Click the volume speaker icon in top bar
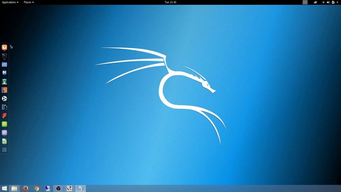341x192 pixels. click(x=328, y=2)
